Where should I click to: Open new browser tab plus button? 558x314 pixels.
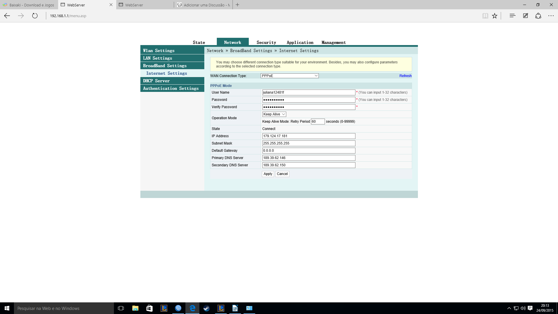(x=237, y=5)
